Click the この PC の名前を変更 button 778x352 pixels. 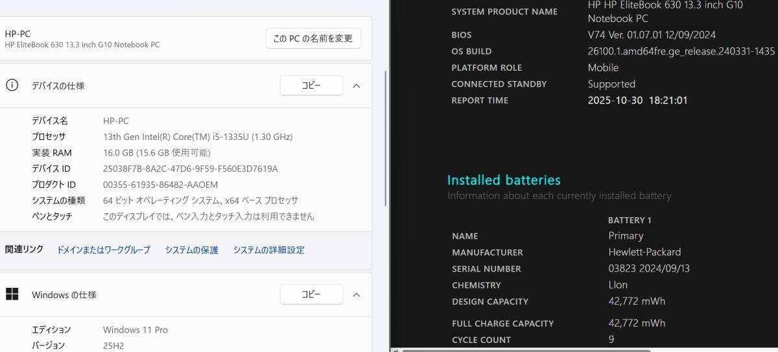(313, 38)
